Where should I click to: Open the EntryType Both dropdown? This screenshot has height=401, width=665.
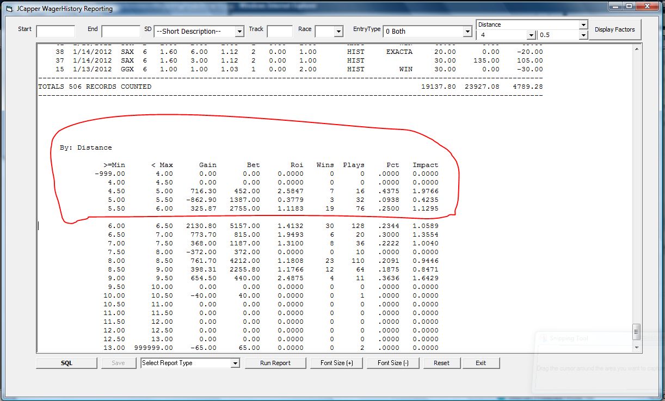pos(427,32)
